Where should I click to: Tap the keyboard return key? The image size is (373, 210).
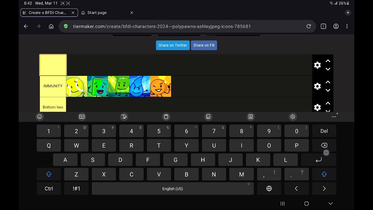(319, 160)
